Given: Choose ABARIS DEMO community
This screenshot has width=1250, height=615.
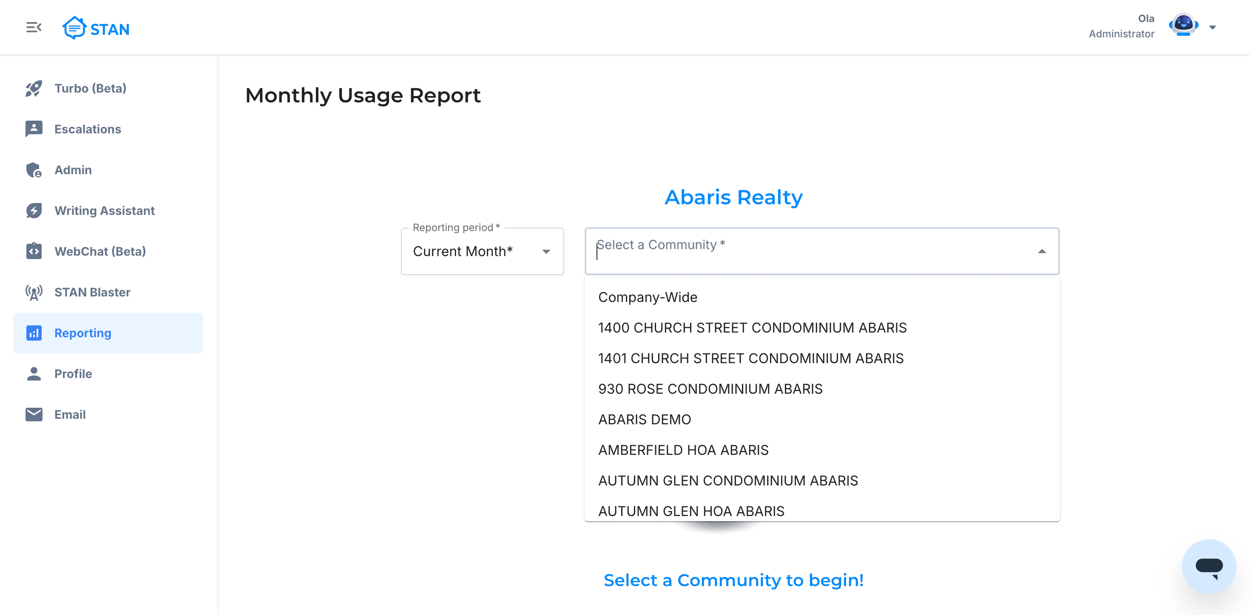Looking at the screenshot, I should pos(822,419).
